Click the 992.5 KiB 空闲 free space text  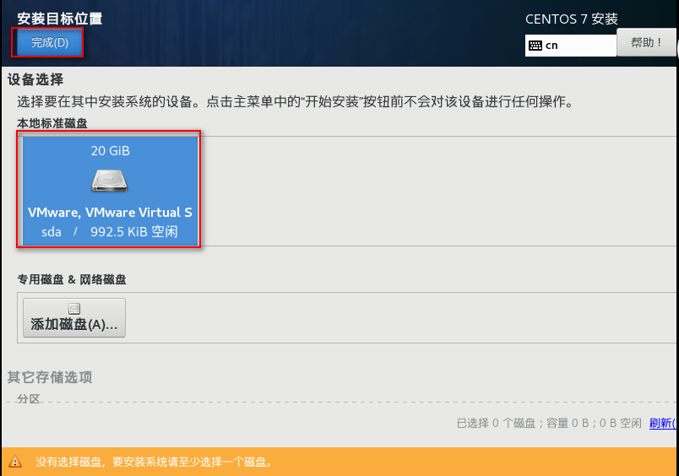point(133,231)
